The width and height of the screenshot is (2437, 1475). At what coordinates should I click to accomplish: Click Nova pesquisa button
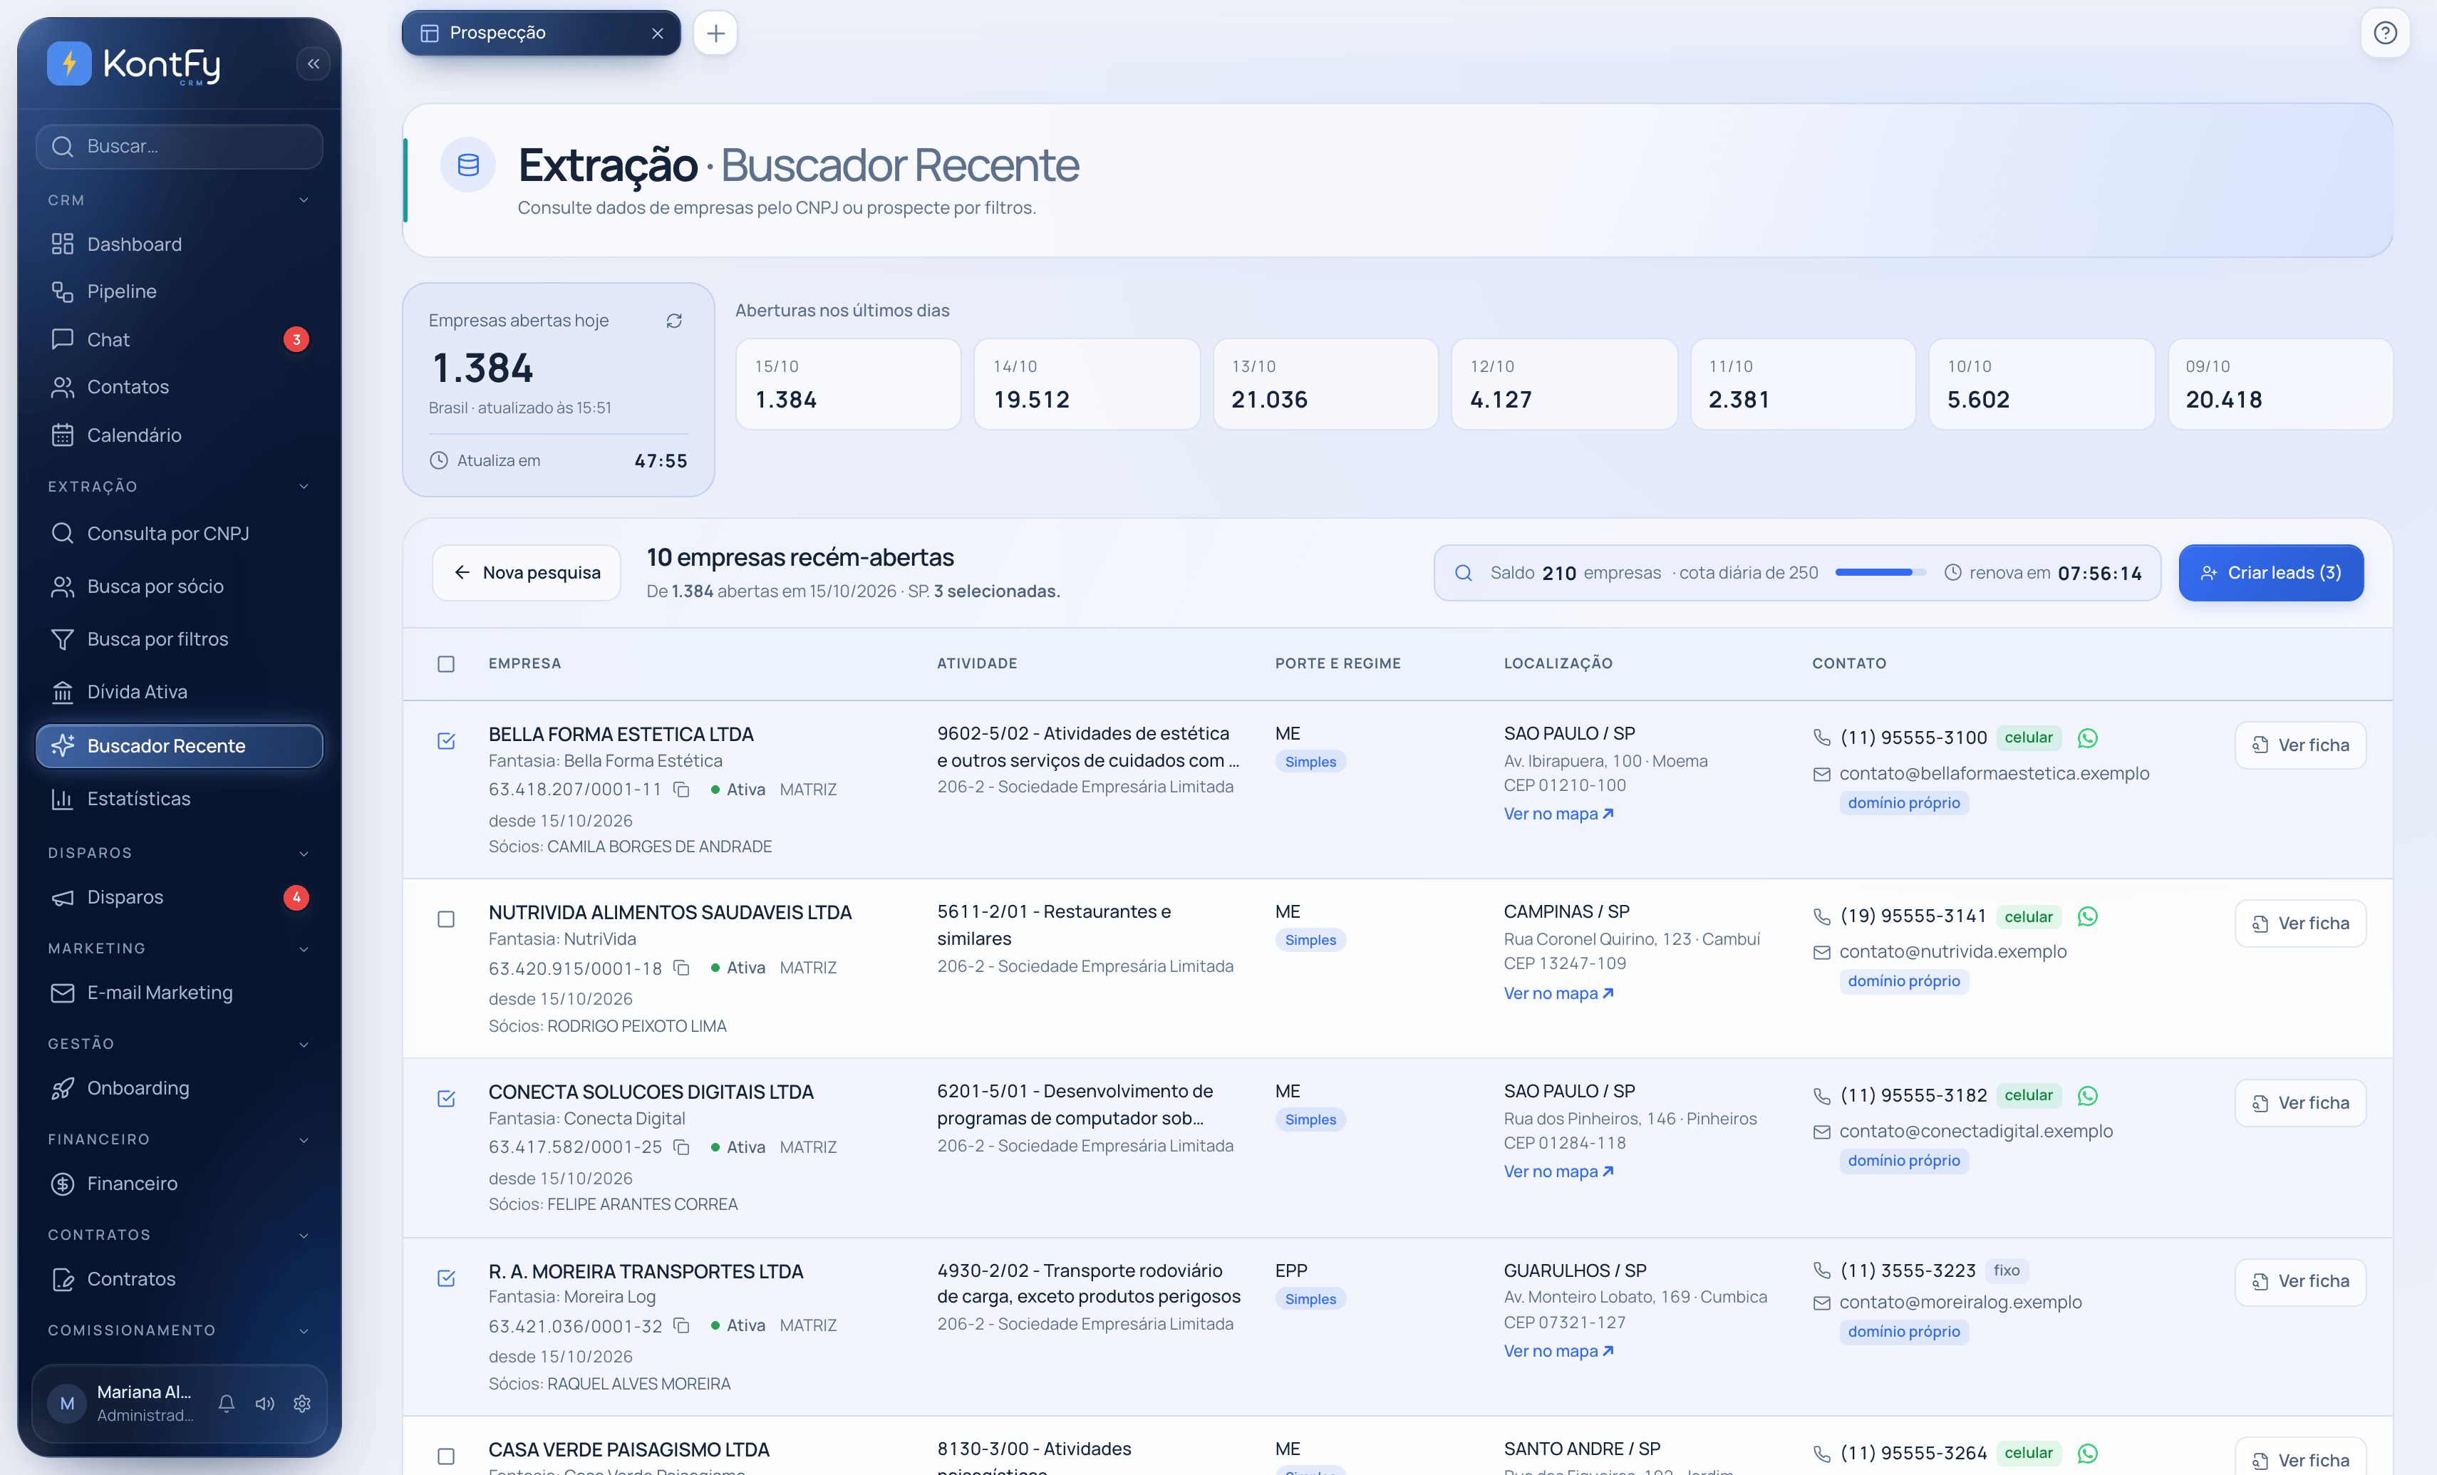click(526, 573)
